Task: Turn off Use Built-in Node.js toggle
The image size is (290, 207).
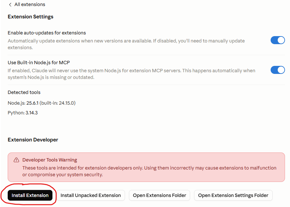Action: 278,70
